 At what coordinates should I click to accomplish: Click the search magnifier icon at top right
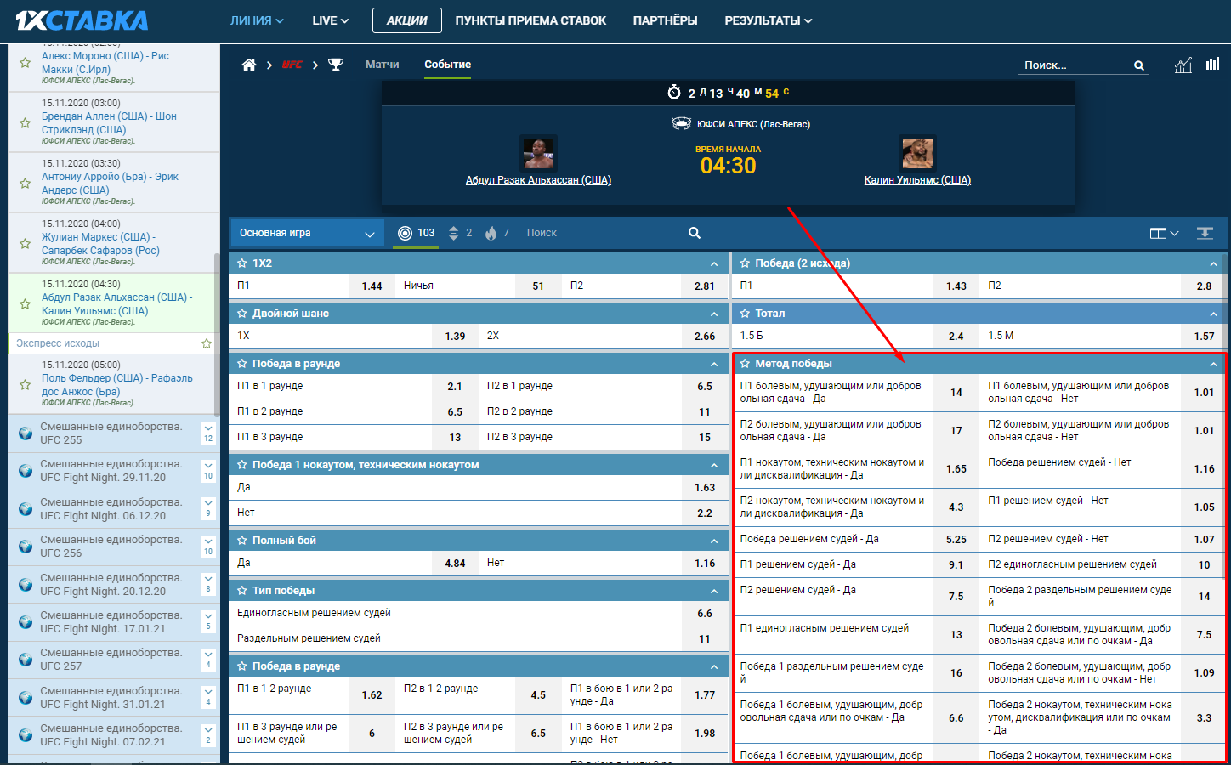click(1138, 65)
